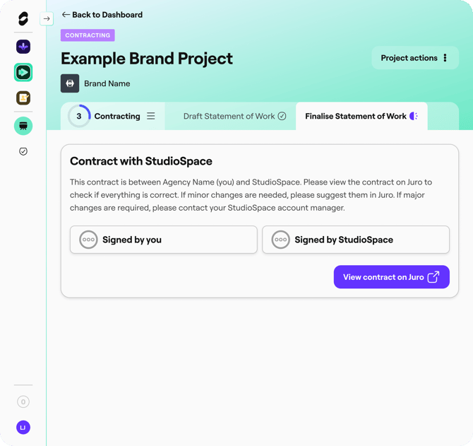
Task: Click the step 3 progress ring
Action: pos(79,116)
